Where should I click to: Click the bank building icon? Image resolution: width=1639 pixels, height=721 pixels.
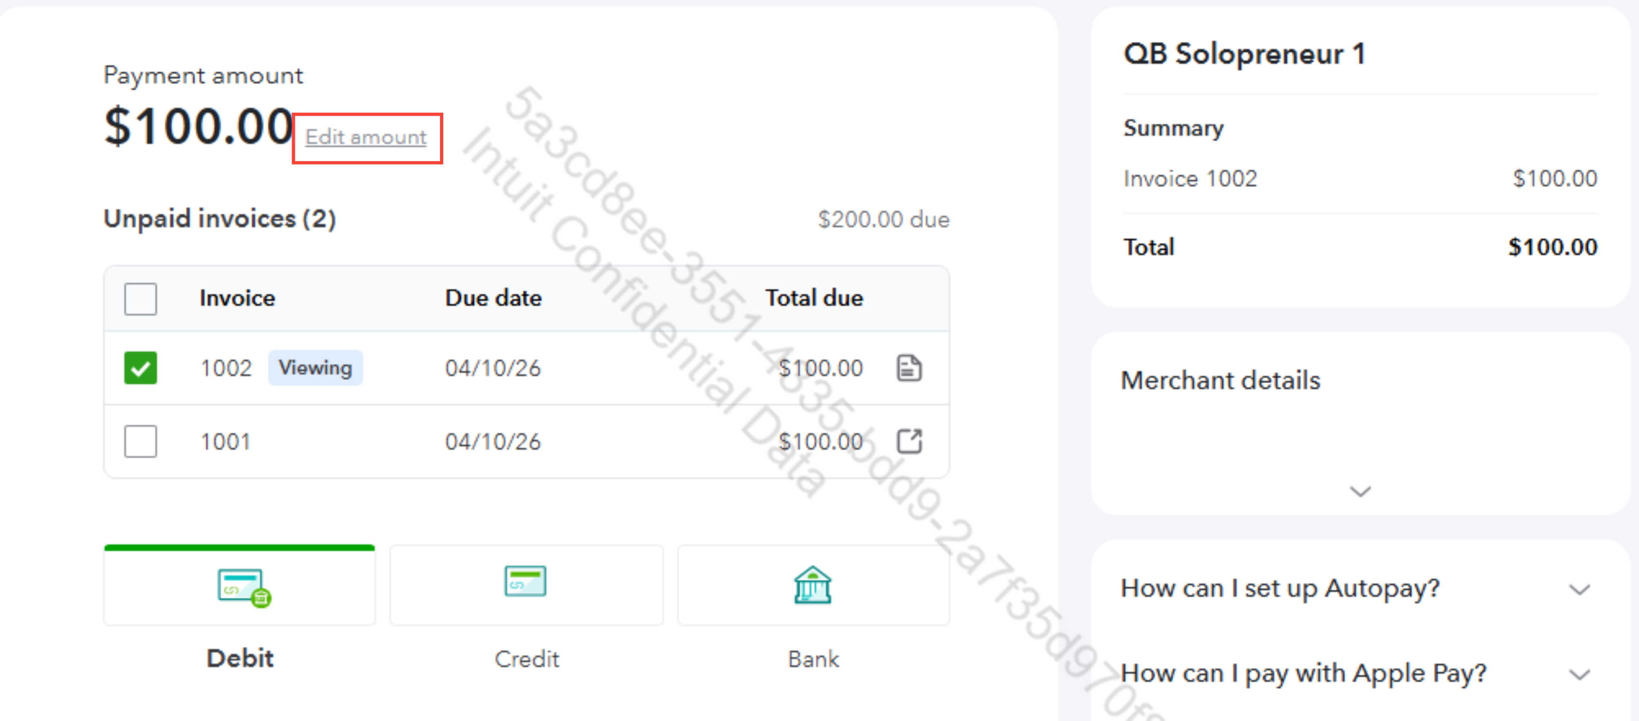(812, 584)
